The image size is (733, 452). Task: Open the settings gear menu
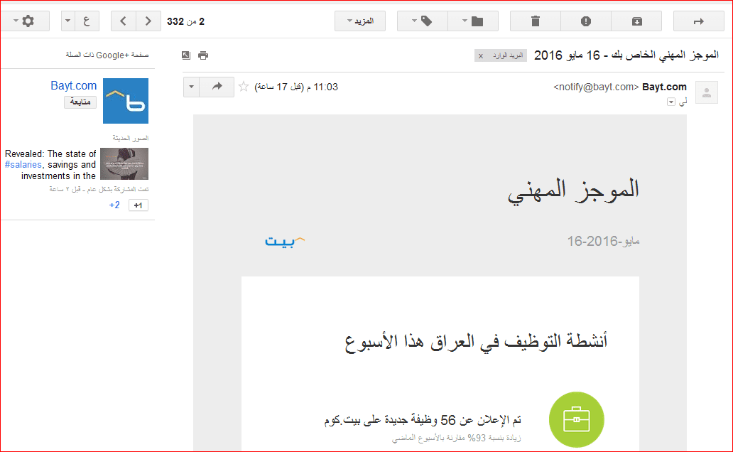[24, 21]
